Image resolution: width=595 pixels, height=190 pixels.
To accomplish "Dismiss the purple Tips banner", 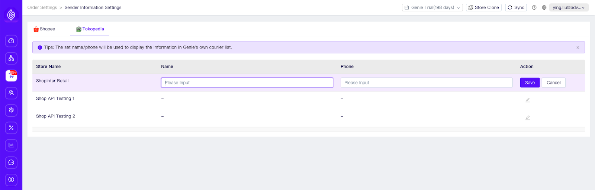I will click(x=578, y=47).
